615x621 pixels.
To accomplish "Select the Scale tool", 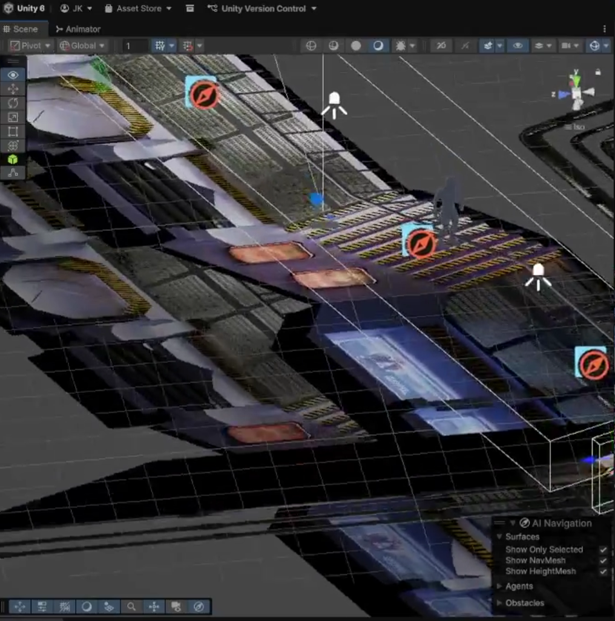I will 13,117.
